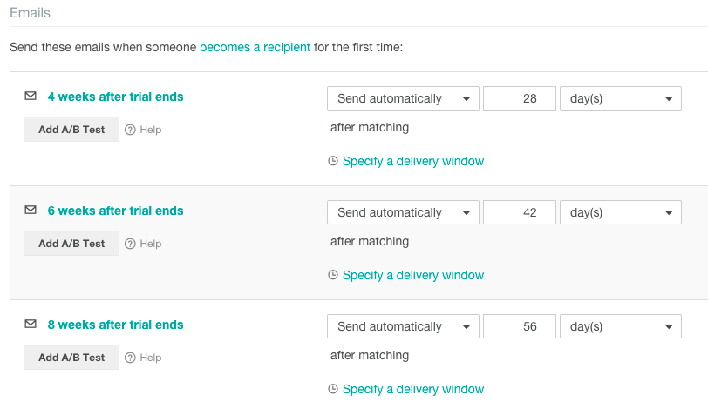Add A/B Test for 6 weeks email
The height and width of the screenshot is (402, 708).
71,244
